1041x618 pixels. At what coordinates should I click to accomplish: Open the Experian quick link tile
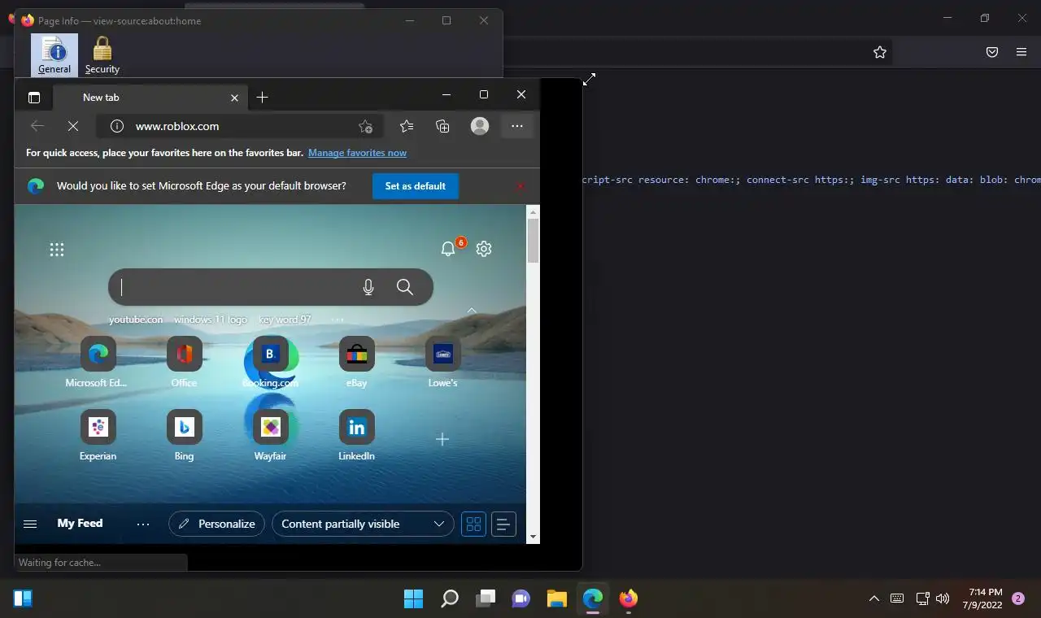(98, 436)
